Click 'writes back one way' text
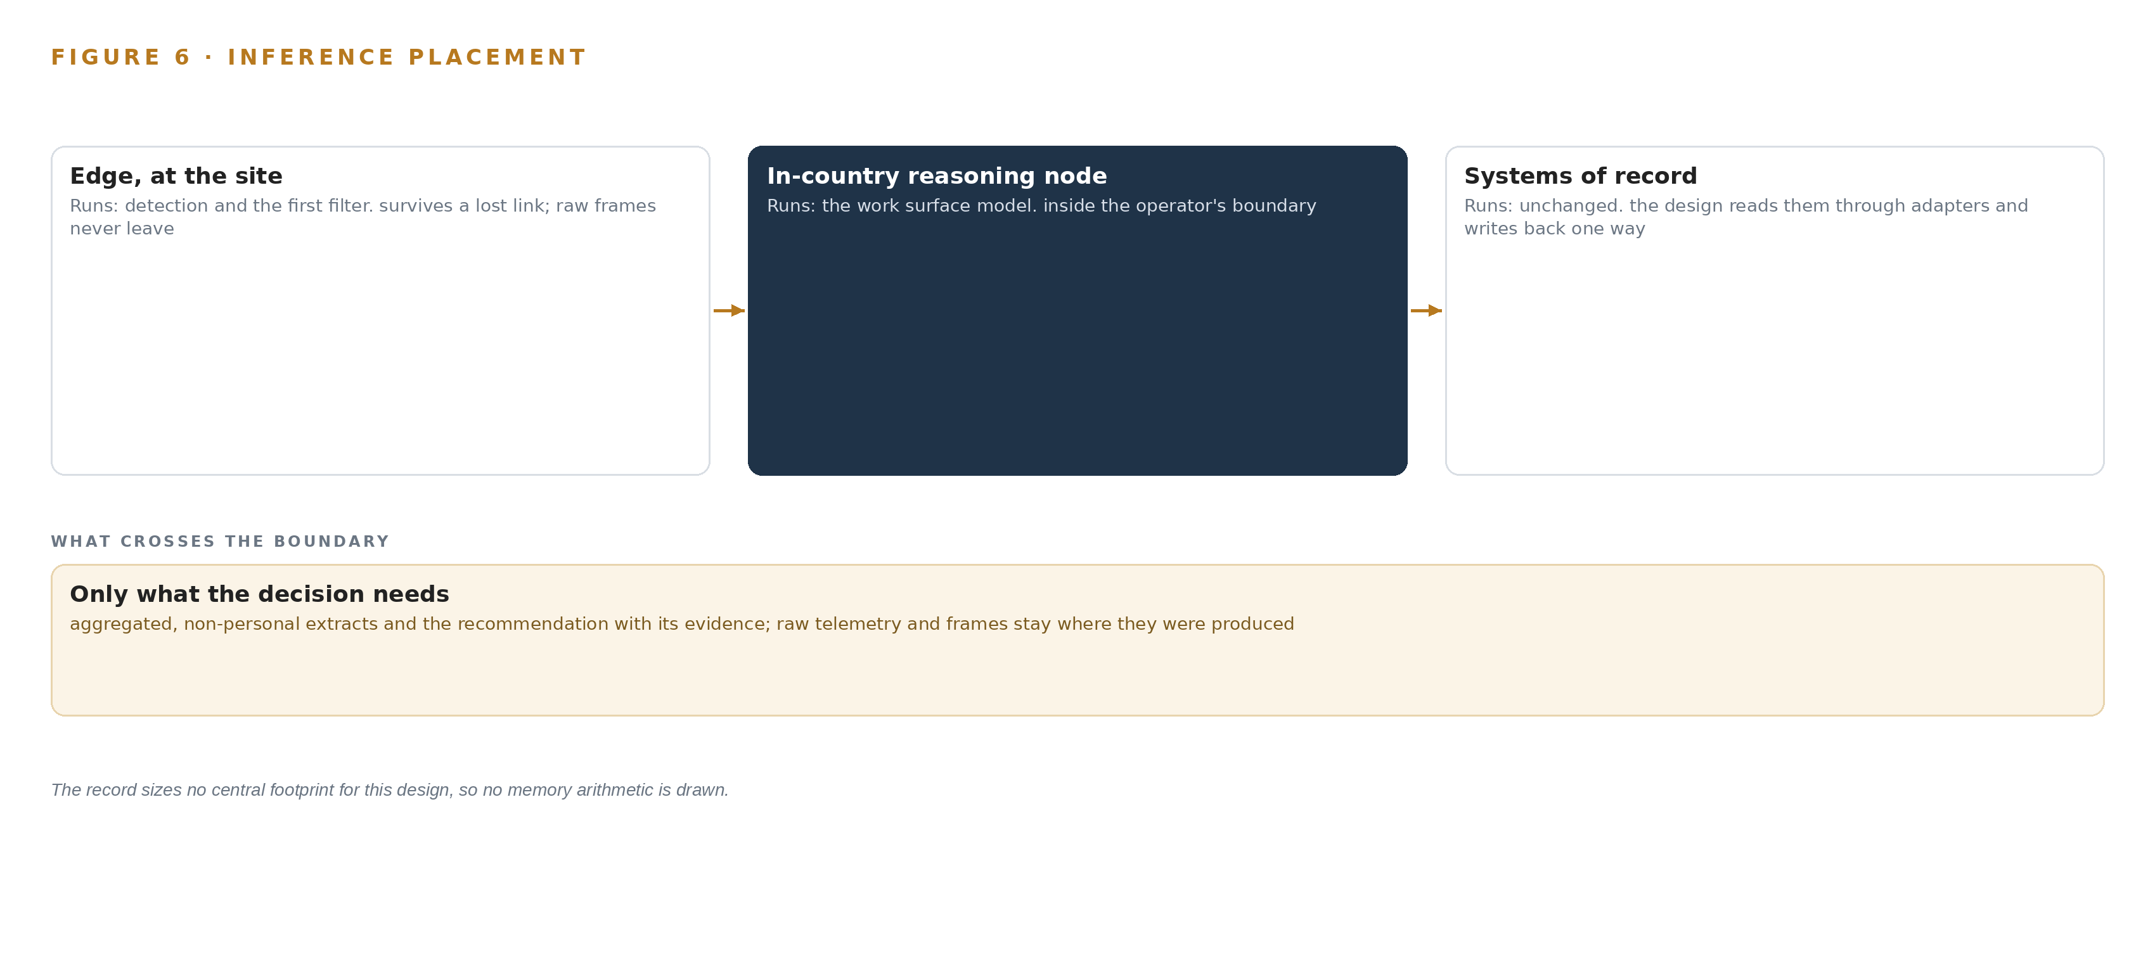Viewport: 2155px width, 963px height. pos(1554,229)
